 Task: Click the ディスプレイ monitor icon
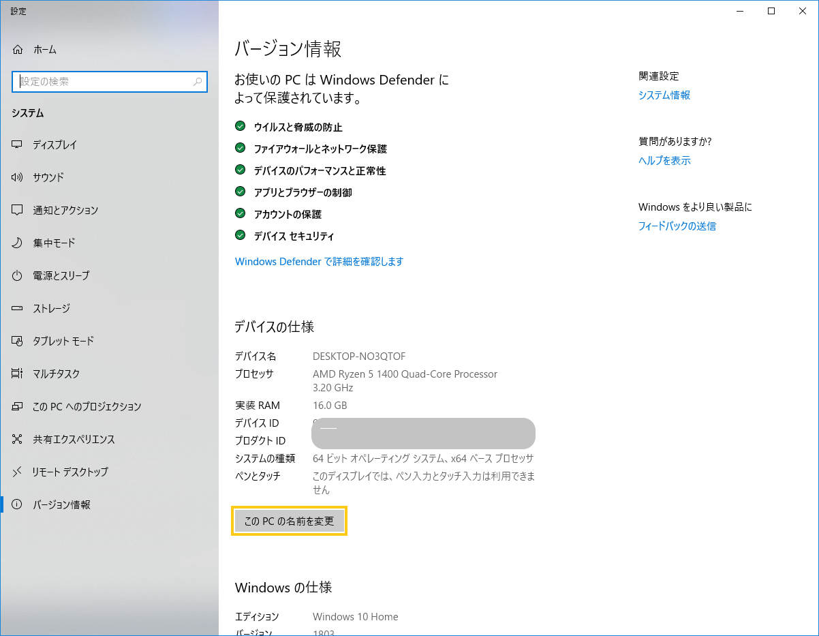pos(18,145)
